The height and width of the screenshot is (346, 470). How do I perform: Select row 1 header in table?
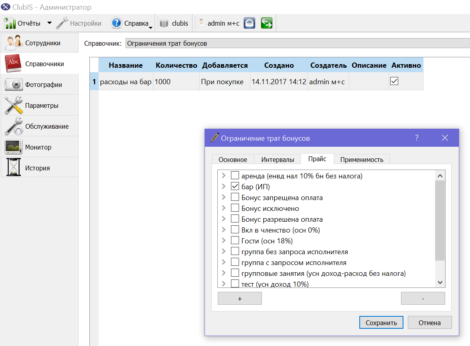pyautogui.click(x=94, y=81)
